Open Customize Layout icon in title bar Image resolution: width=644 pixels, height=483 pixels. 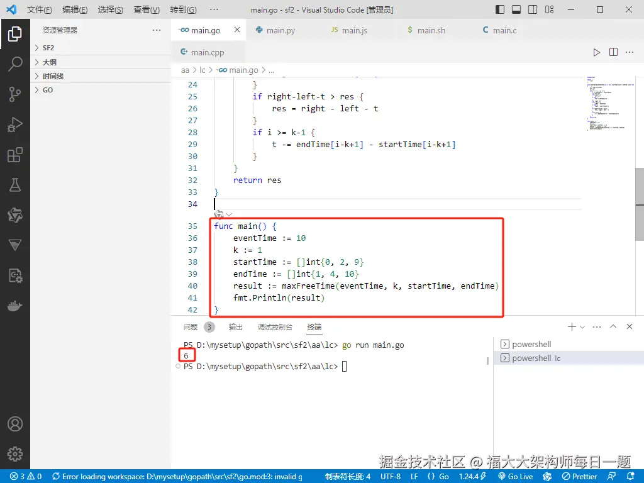click(x=549, y=9)
